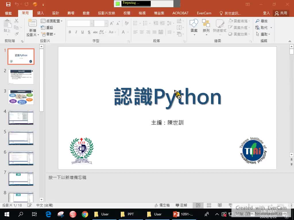Click the 登入 sign-in link
The image size is (294, 220).
[x=266, y=13]
